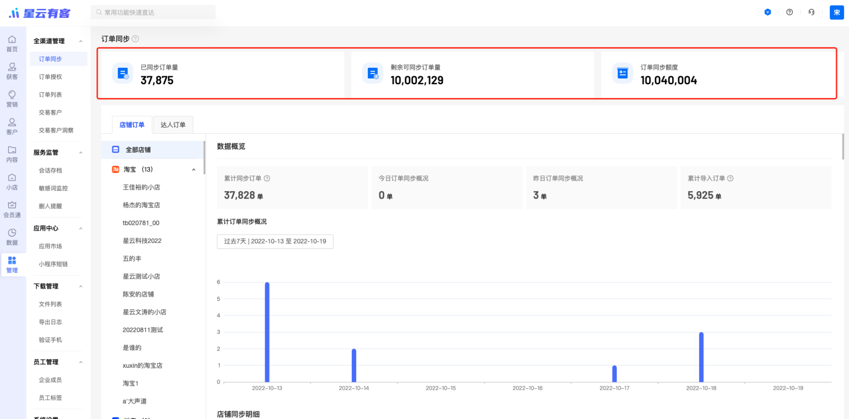Collapse the 应用中心 menu group
This screenshot has height=419, width=849.
click(x=81, y=228)
